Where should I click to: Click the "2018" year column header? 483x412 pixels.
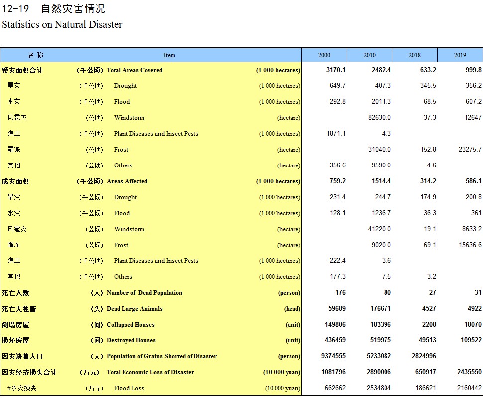coord(415,55)
